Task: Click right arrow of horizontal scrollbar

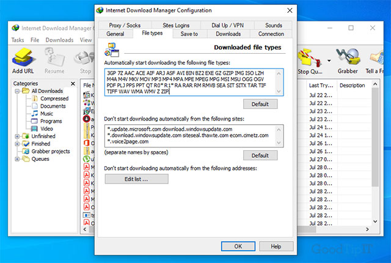Action: [x=367, y=229]
